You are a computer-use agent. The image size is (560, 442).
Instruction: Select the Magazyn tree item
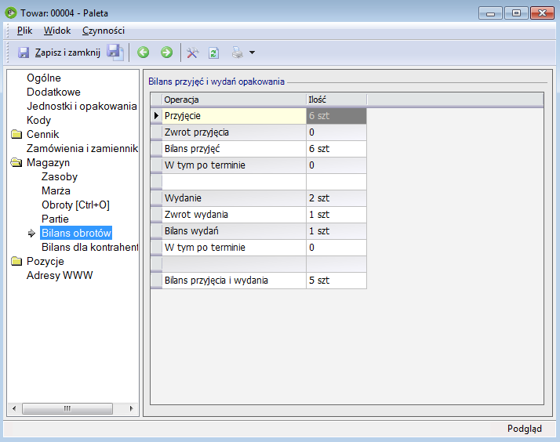pyautogui.click(x=48, y=163)
